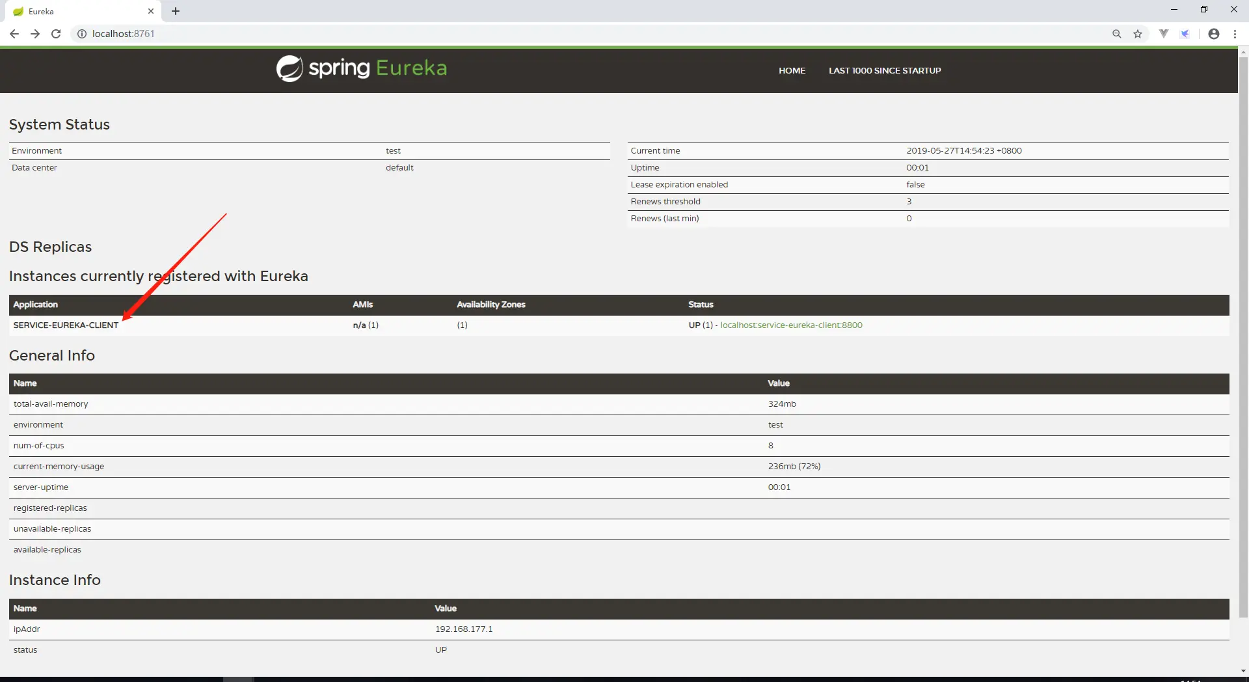Click the scrollbar down arrow
The image size is (1249, 682).
point(1243,671)
